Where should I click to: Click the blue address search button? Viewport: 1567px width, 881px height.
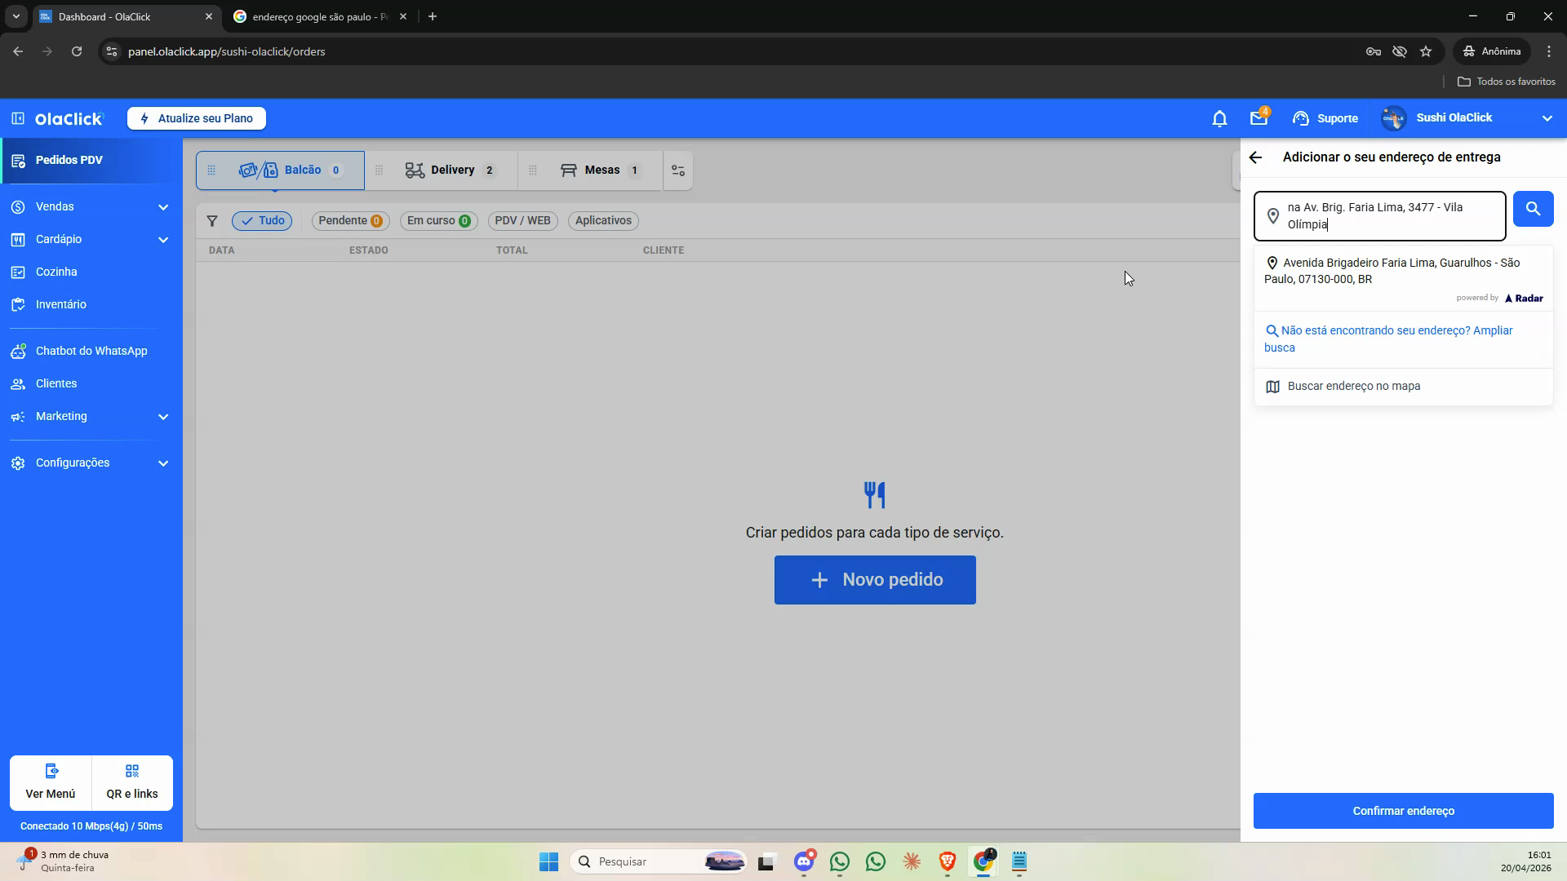click(1533, 209)
